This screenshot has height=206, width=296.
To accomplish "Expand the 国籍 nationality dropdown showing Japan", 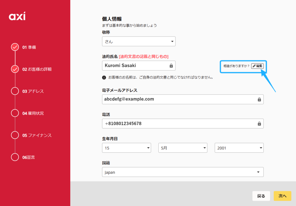I will [183, 172].
